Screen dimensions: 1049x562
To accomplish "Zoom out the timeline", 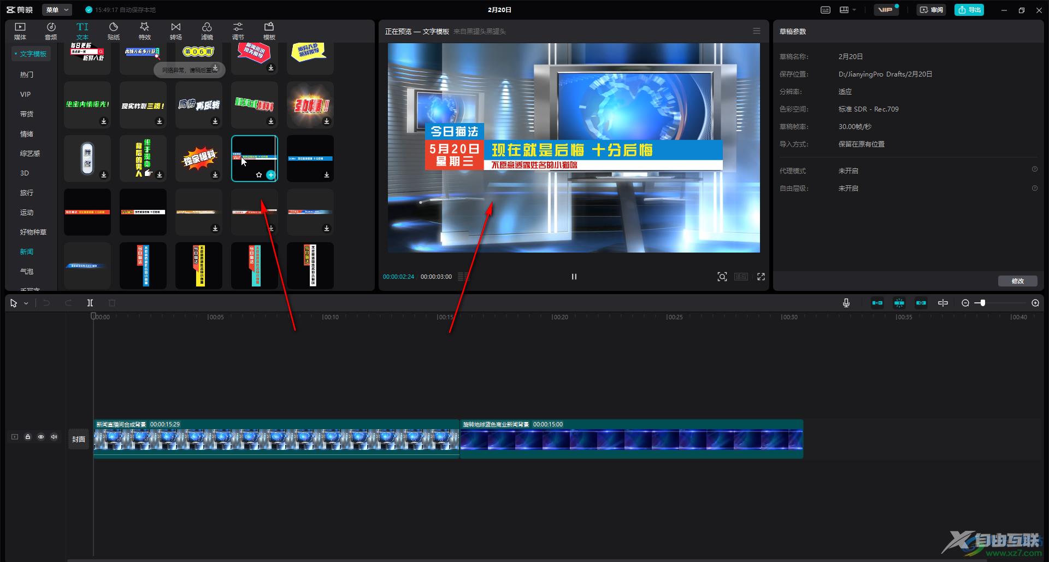I will [965, 303].
